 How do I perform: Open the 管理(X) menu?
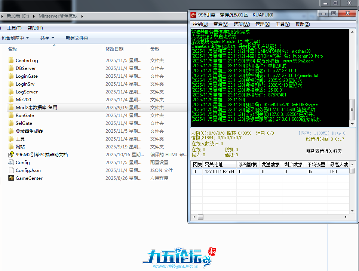pyautogui.click(x=263, y=24)
